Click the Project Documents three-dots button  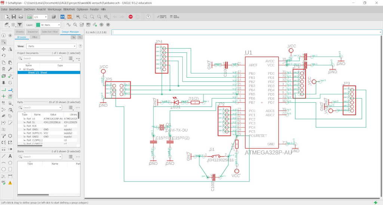click(x=78, y=59)
